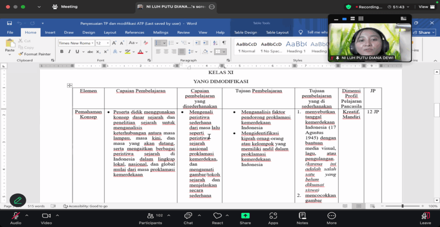Open the References tab

(134, 33)
